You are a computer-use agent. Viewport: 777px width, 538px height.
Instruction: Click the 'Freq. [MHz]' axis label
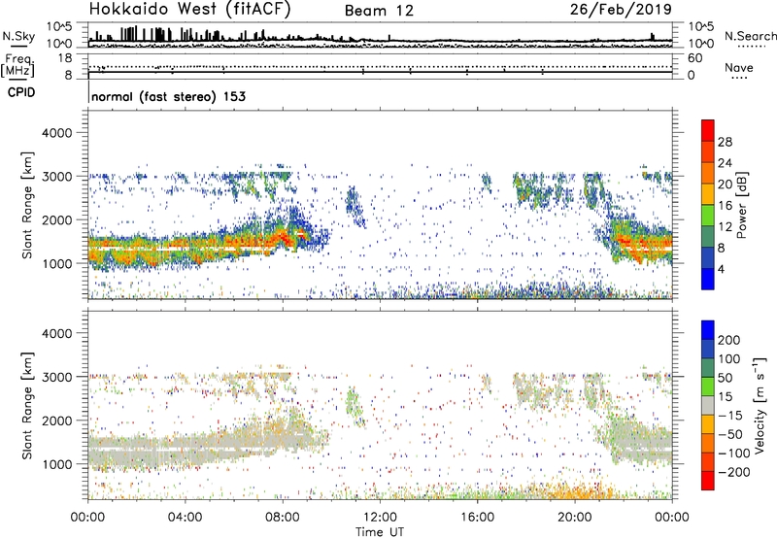point(17,65)
